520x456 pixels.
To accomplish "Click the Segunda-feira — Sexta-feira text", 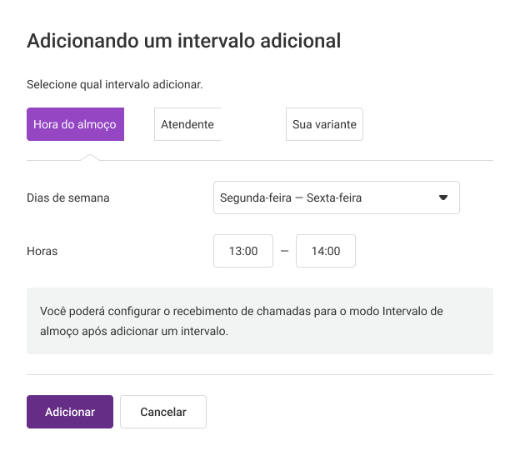I will pos(291,198).
